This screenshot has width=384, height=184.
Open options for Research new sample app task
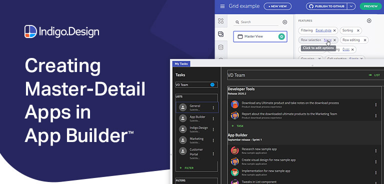pyautogui.click(x=376, y=150)
